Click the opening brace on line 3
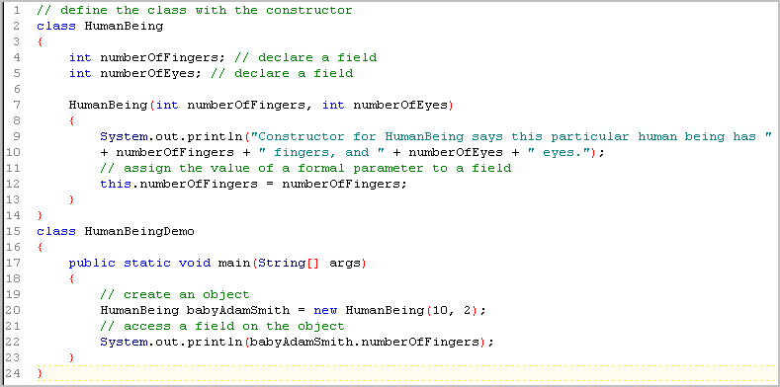Screen dimensions: 780x387 coord(40,42)
